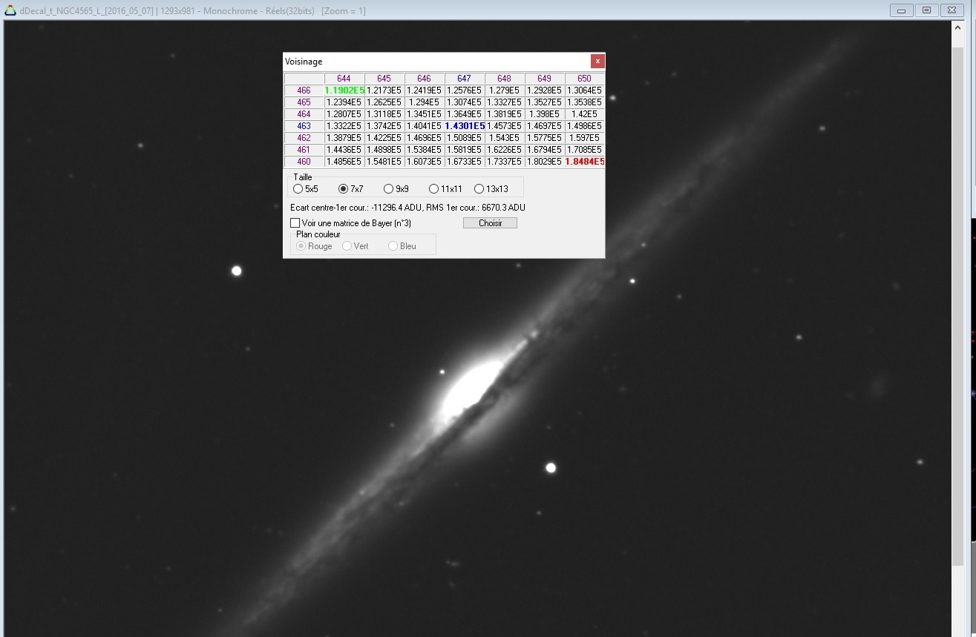Select the Rouge color plane
Viewport: 976px width, 637px height.
(x=301, y=246)
